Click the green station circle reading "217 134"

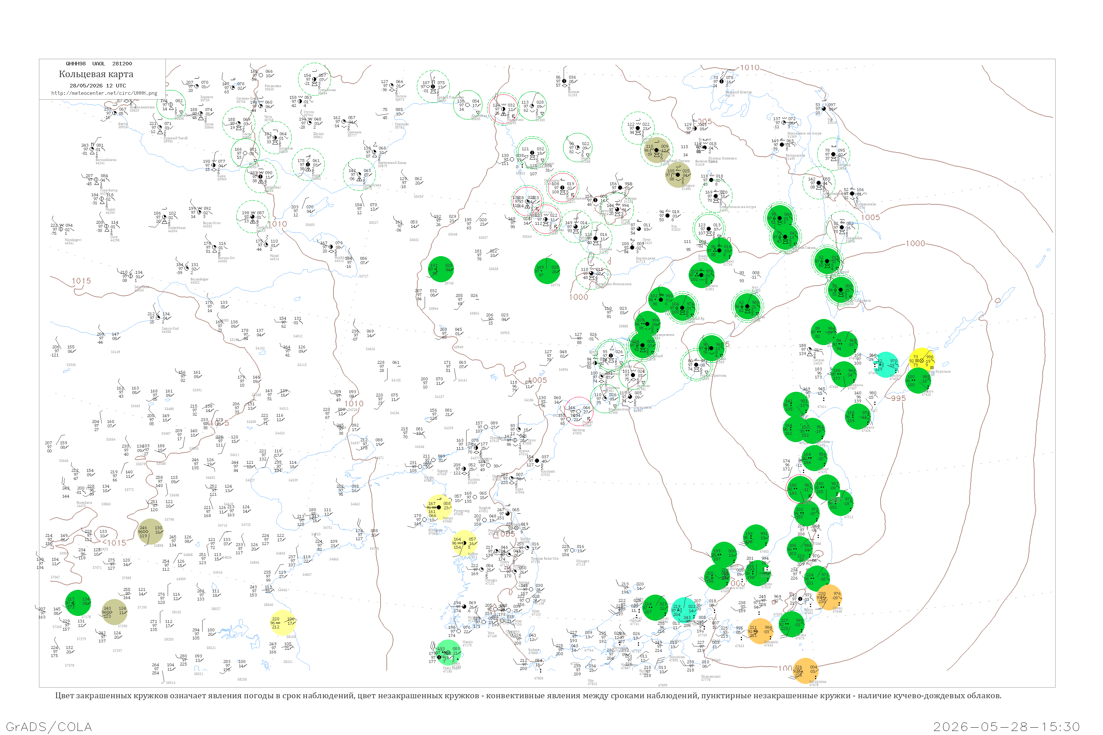pyautogui.click(x=78, y=603)
